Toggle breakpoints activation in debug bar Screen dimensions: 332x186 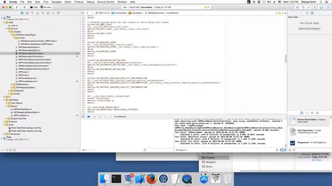[89, 117]
